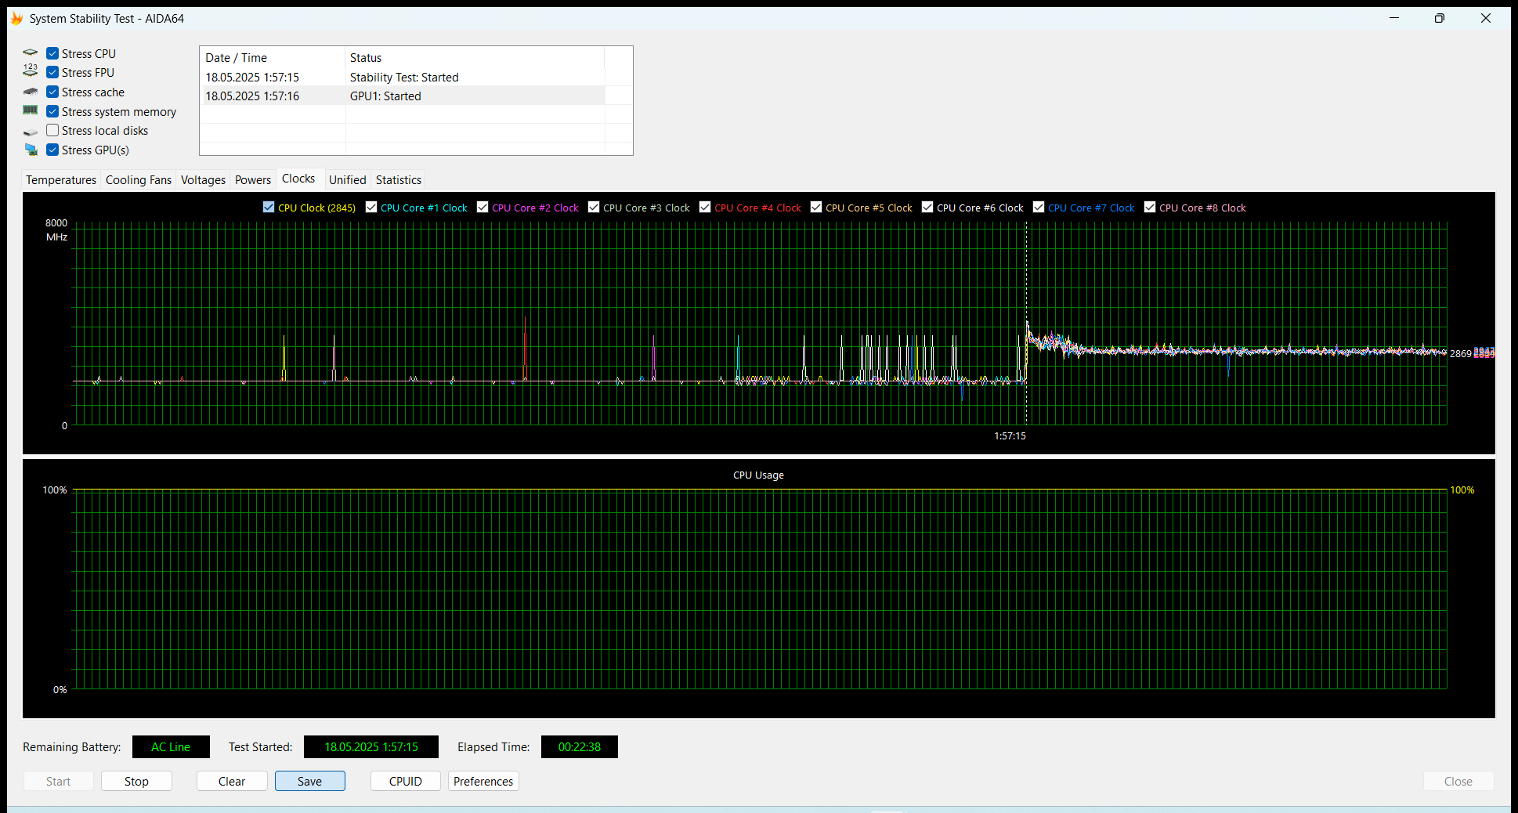
Task: Open the CPUID window
Action: click(x=405, y=781)
